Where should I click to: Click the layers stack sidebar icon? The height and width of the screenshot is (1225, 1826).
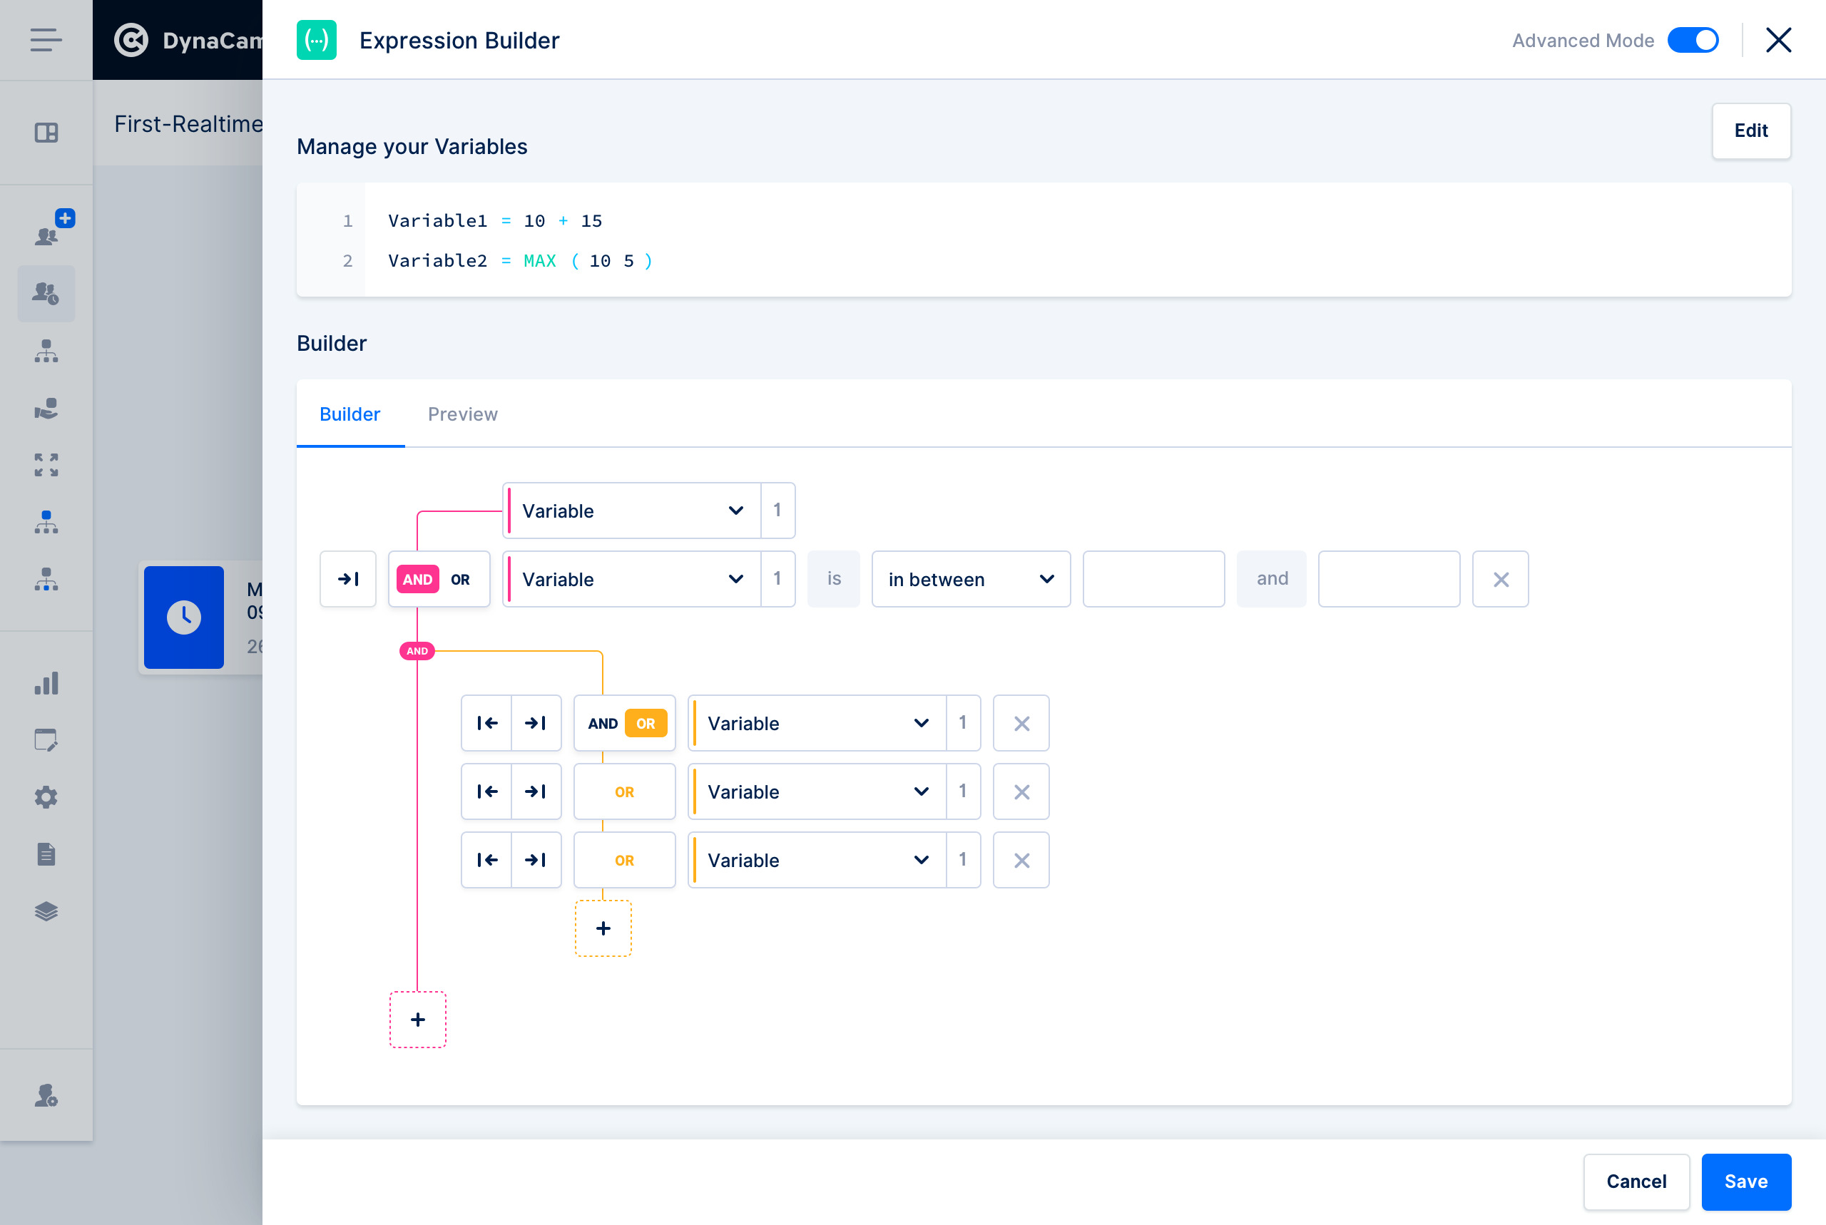(x=46, y=911)
